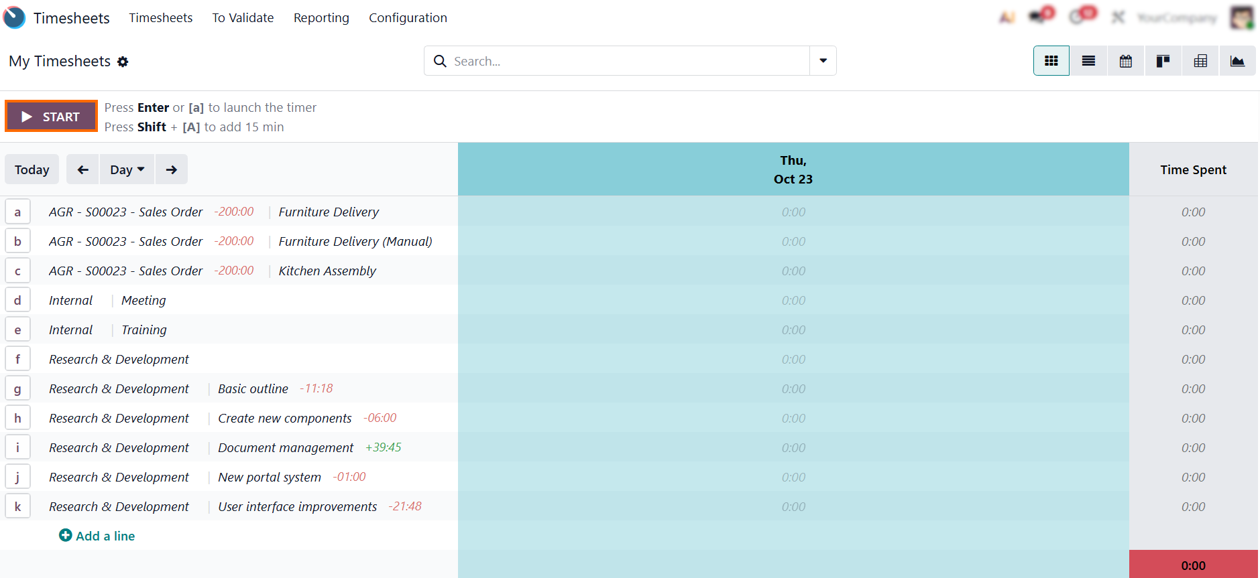Open the Reporting menu
The image size is (1260, 578).
click(321, 18)
